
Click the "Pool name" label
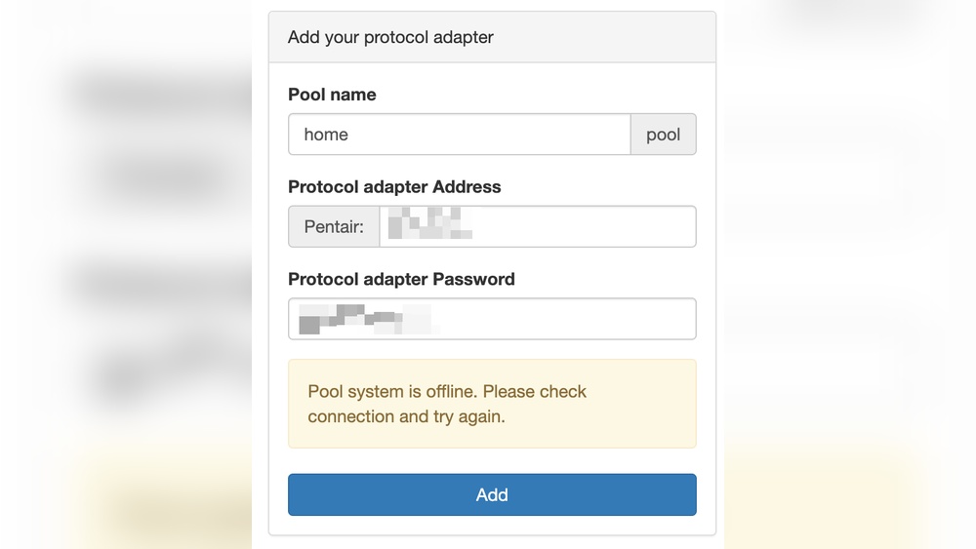pos(332,95)
